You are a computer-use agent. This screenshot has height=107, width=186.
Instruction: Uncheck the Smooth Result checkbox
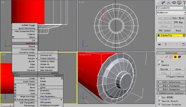point(159,101)
